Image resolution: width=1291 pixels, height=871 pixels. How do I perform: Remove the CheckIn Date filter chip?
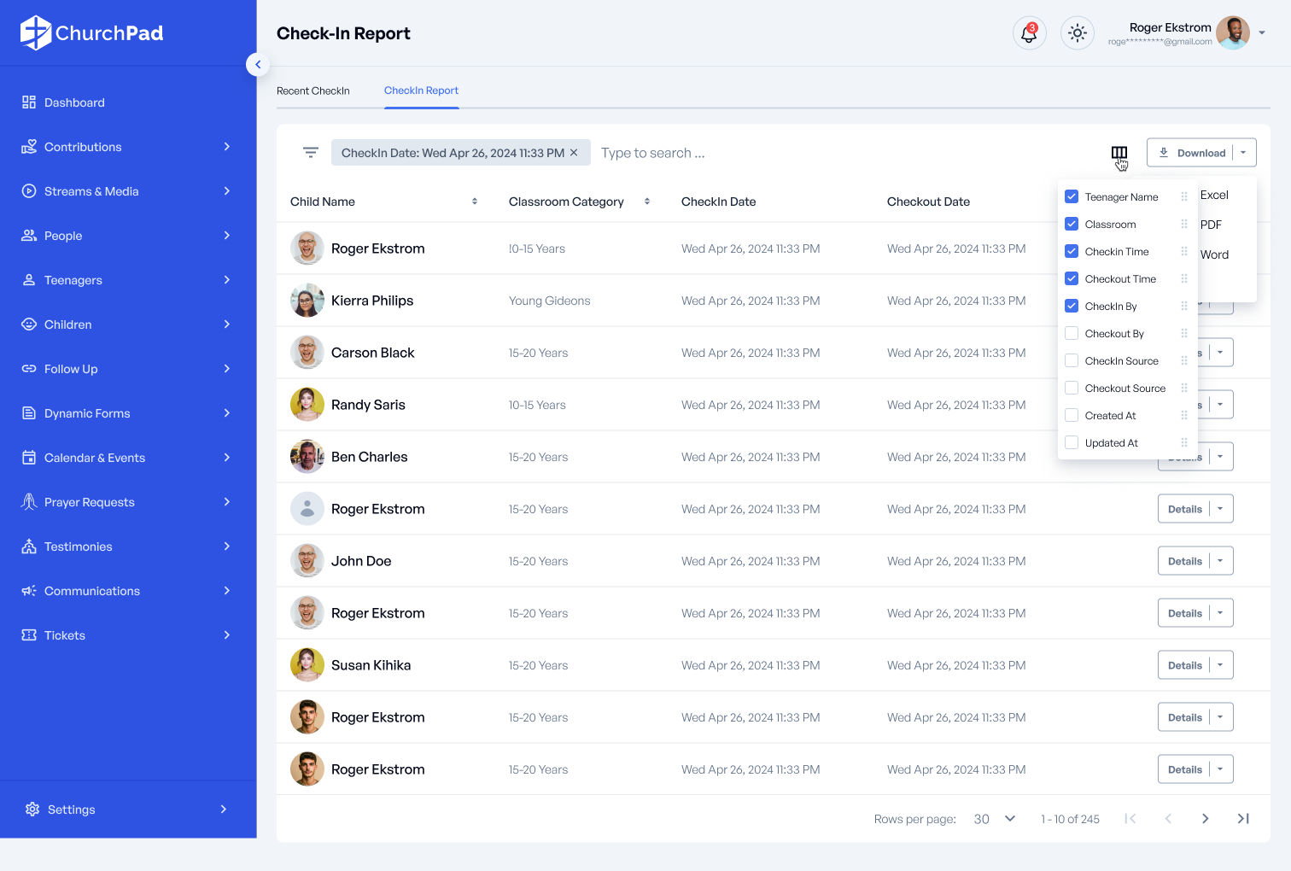click(575, 153)
